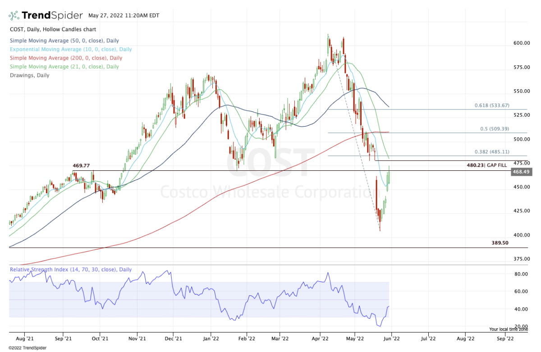Click the ©2022 TrendSpider copyright link

pos(28,347)
